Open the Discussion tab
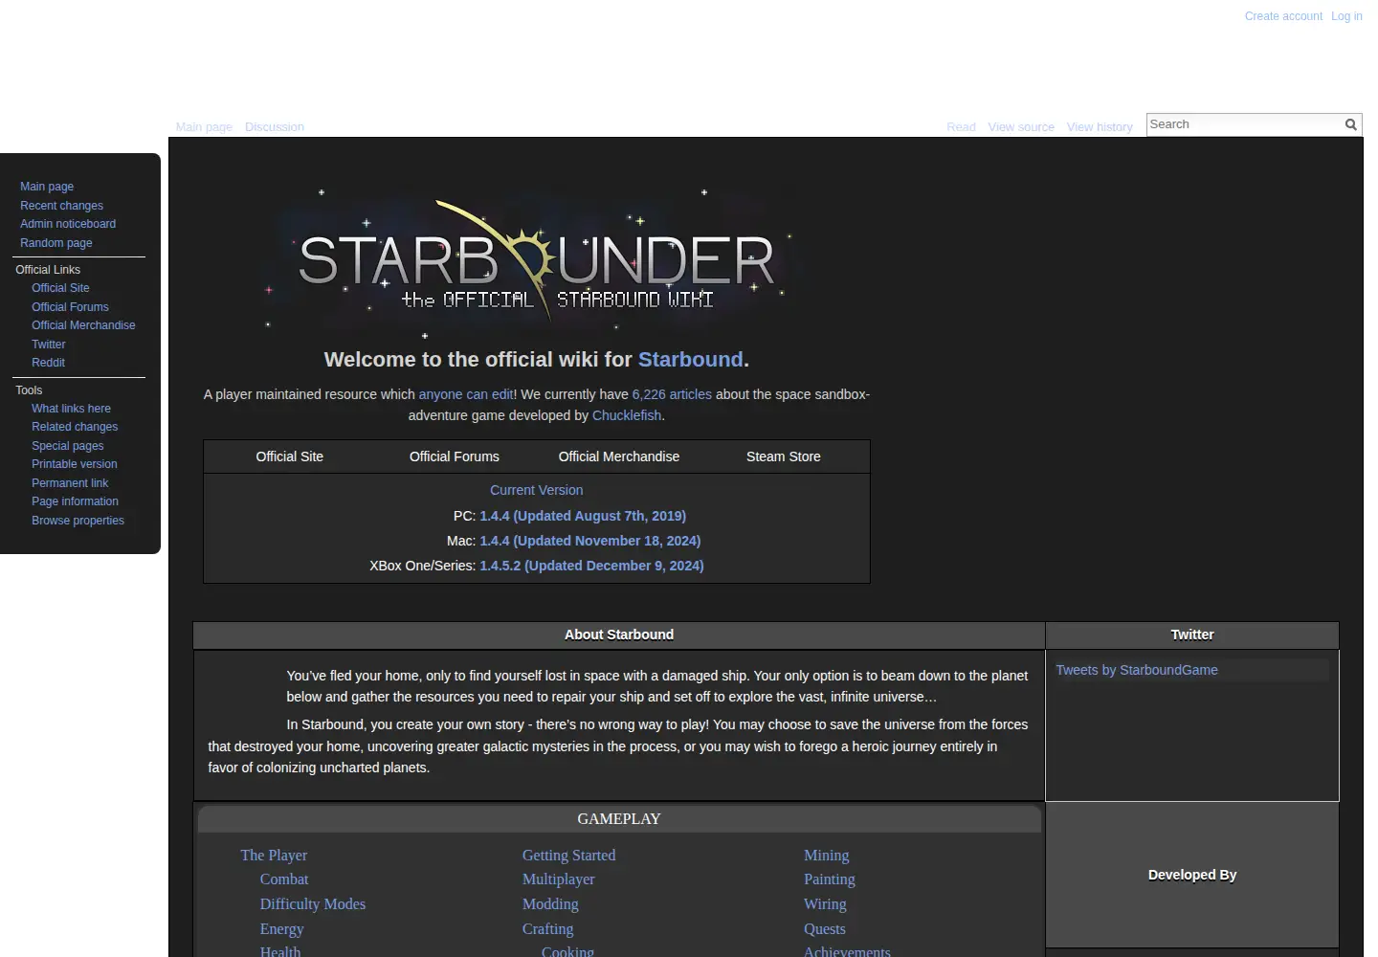The width and height of the screenshot is (1378, 957). point(275,126)
